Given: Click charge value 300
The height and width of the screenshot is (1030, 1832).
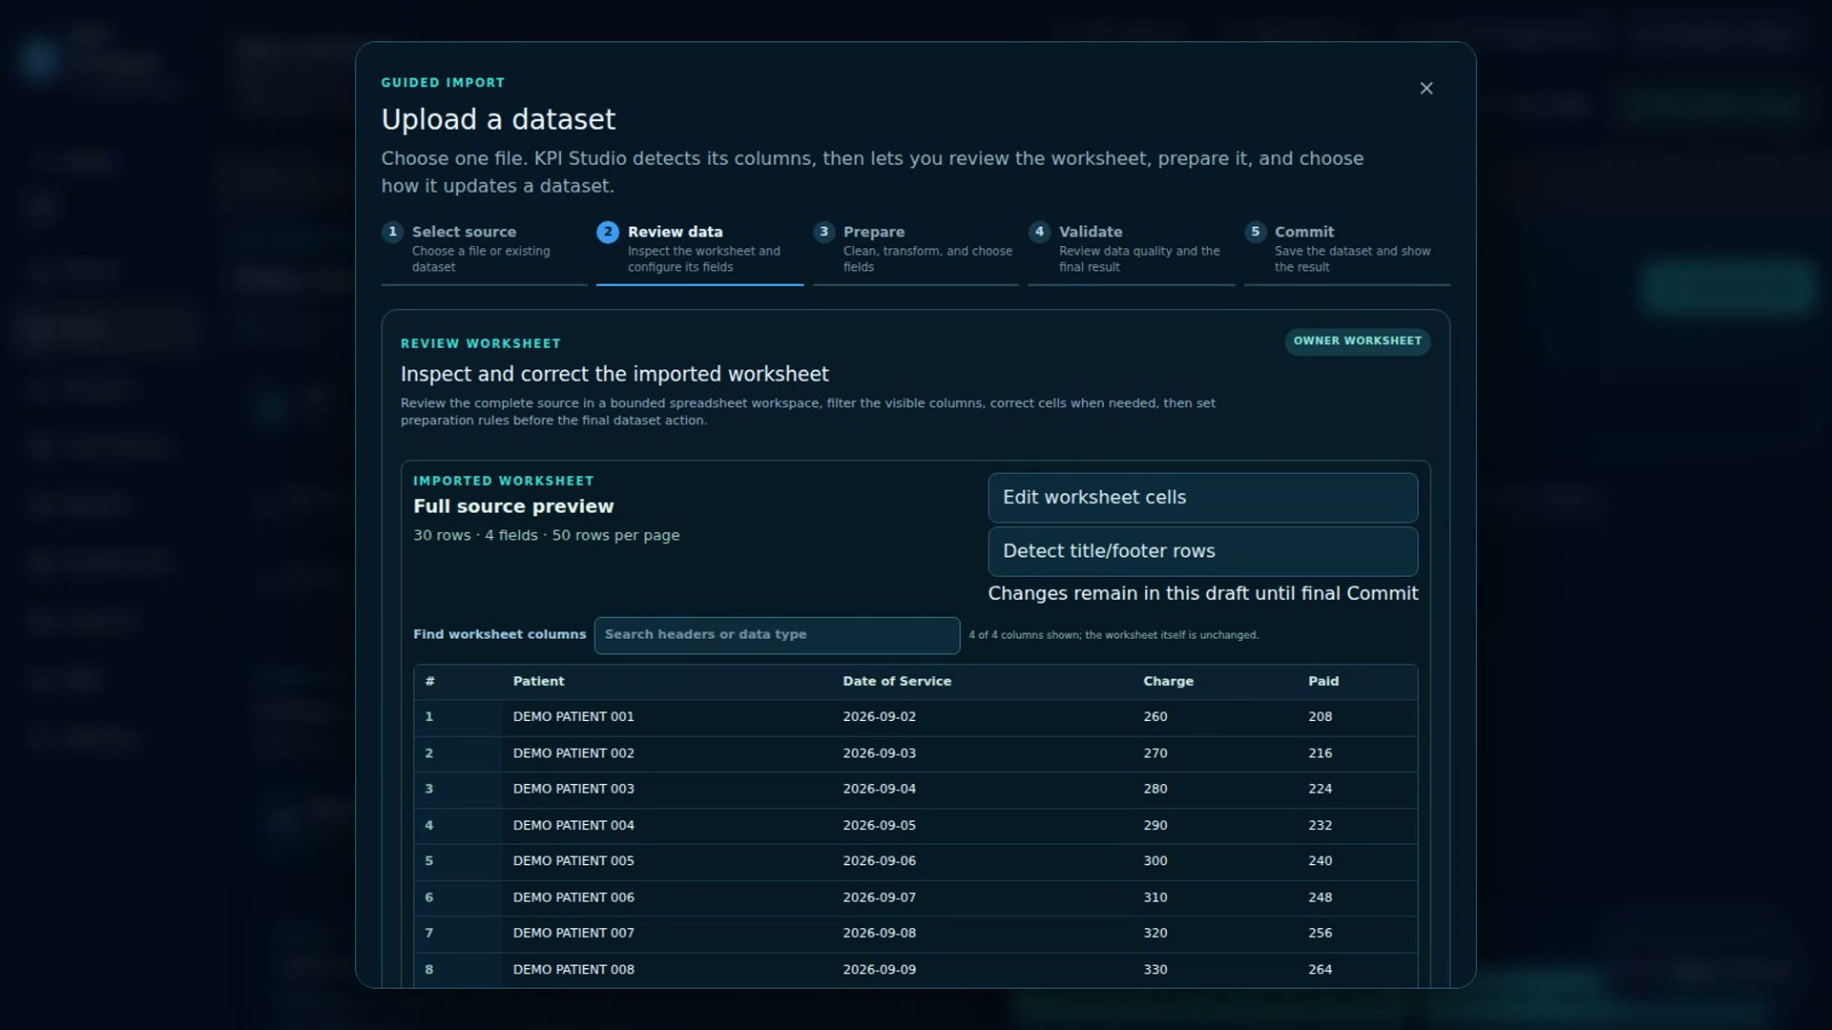Looking at the screenshot, I should click(1216, 861).
